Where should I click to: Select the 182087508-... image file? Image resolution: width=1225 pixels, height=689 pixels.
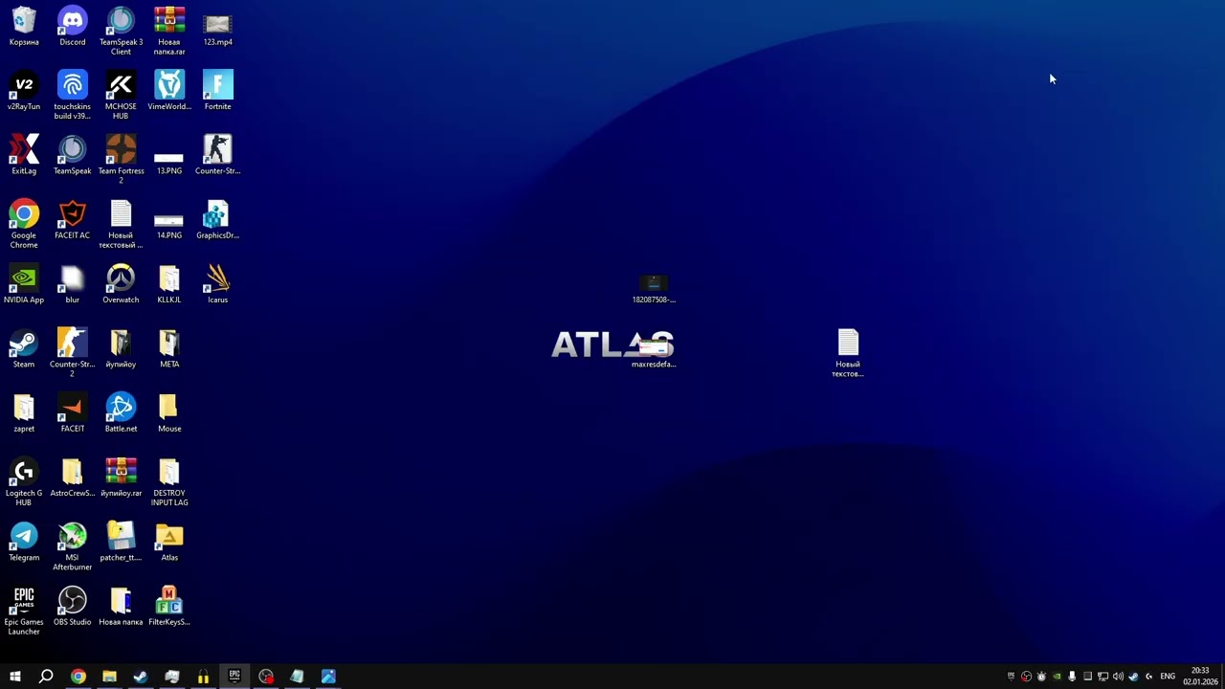pyautogui.click(x=654, y=289)
